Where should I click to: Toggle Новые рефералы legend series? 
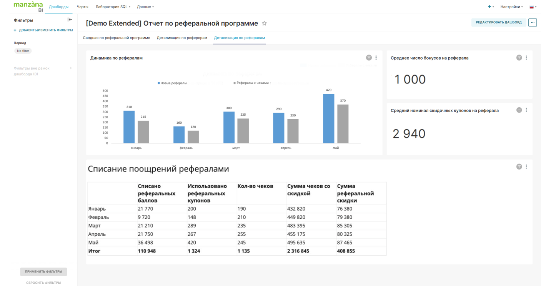click(172, 83)
